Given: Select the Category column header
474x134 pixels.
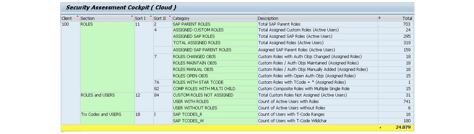Looking at the screenshot, I should 215,18.
